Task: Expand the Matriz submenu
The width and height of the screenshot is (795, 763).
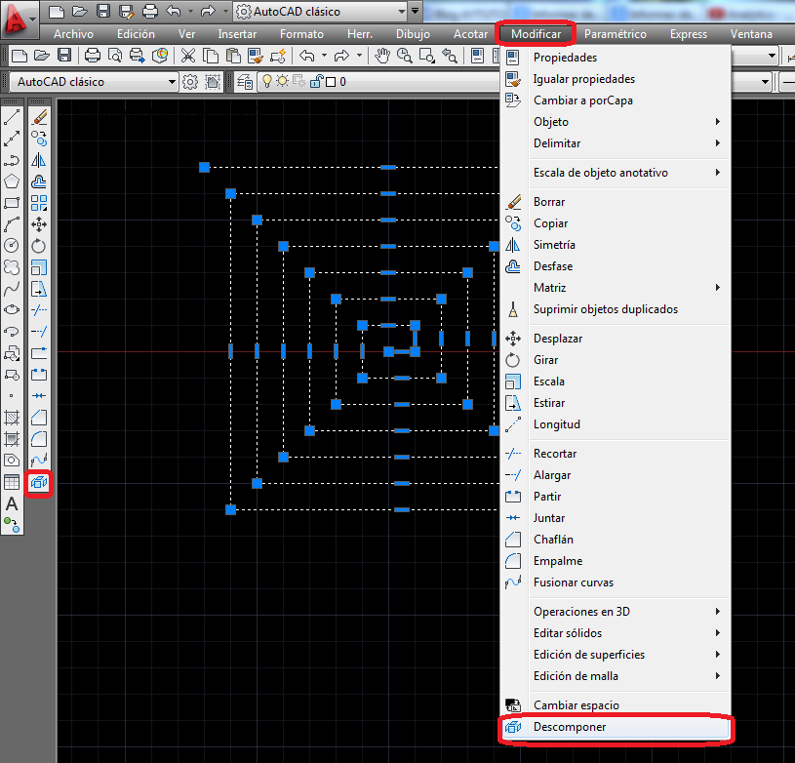Action: pos(585,288)
